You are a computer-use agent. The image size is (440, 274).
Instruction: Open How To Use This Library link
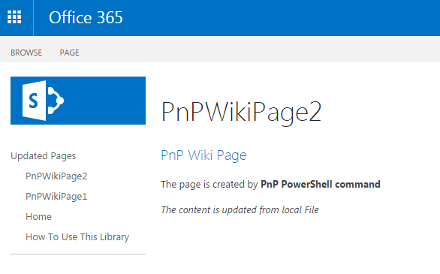point(77,237)
